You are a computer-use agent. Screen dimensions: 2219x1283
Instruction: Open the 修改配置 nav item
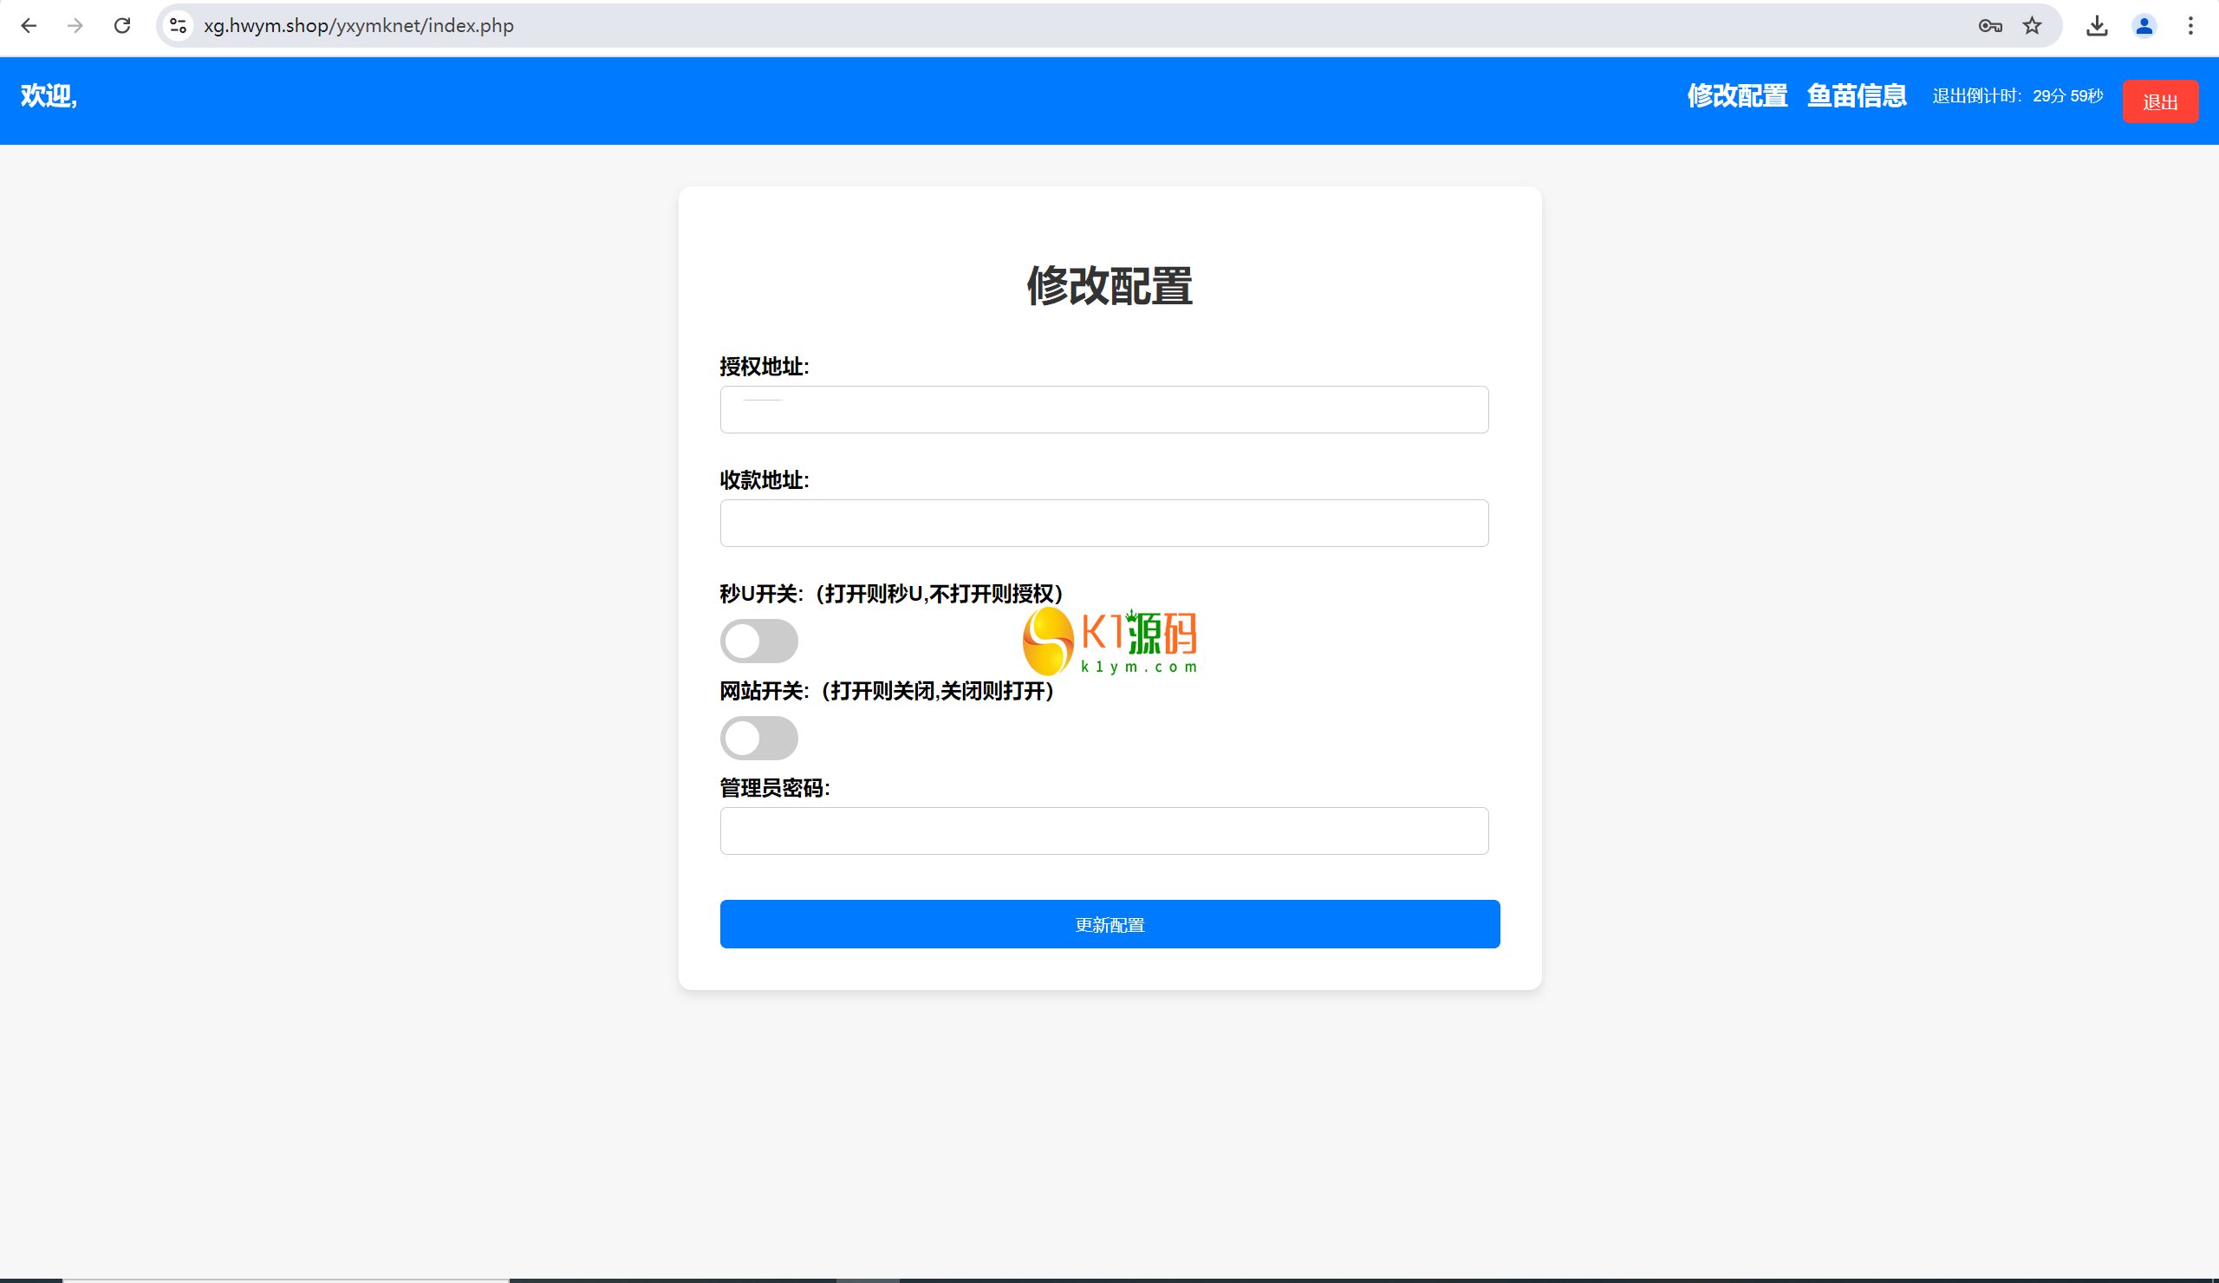click(1736, 95)
